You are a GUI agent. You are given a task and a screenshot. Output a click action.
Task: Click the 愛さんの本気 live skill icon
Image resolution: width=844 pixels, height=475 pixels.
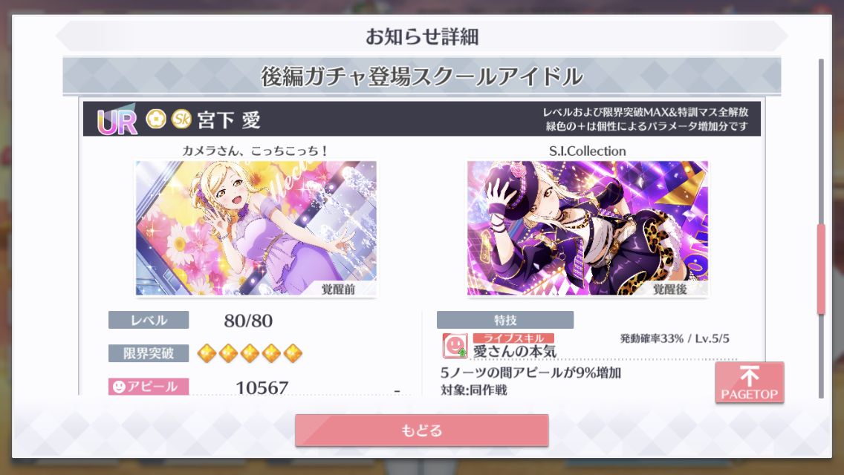coord(455,345)
